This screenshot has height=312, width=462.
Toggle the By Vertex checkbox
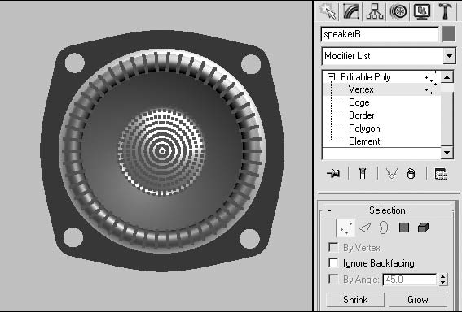pyautogui.click(x=333, y=247)
